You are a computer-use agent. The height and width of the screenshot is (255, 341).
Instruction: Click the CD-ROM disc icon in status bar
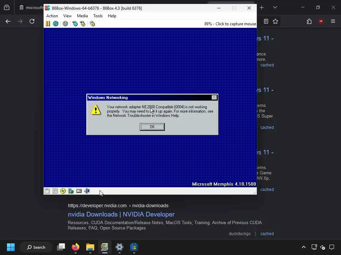(x=63, y=191)
